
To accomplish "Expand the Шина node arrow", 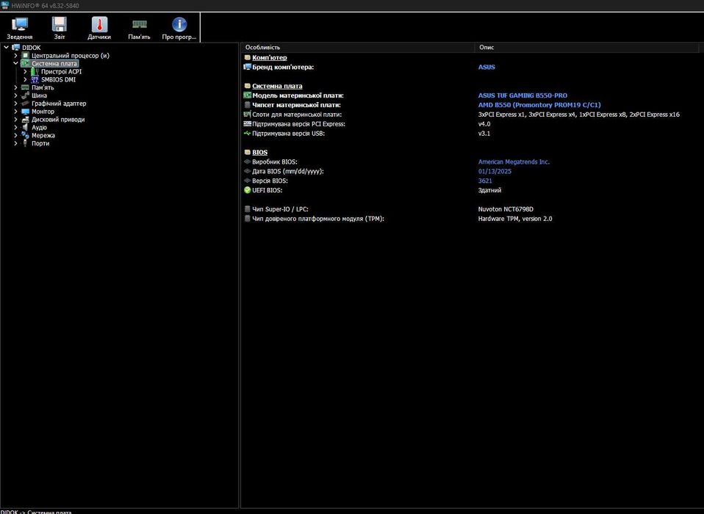I will pos(15,95).
